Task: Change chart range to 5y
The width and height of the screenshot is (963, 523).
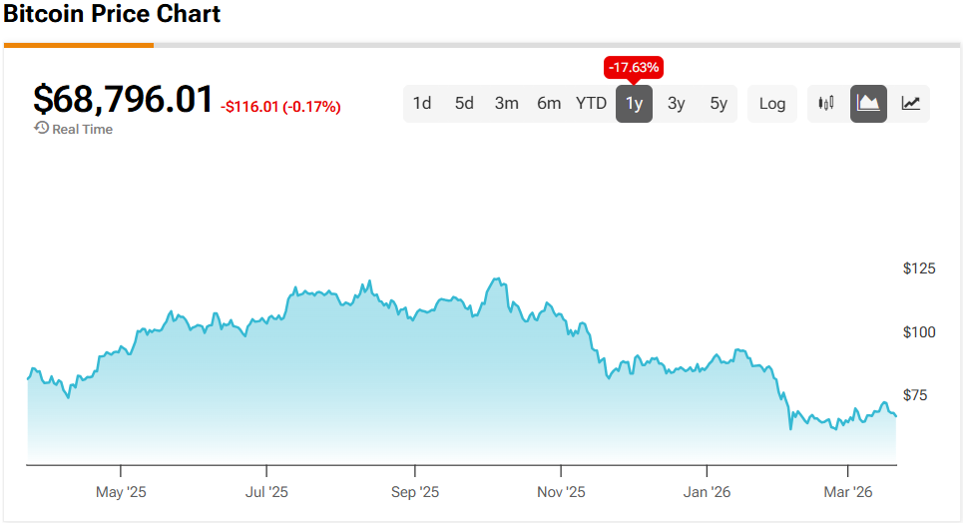Action: (719, 104)
